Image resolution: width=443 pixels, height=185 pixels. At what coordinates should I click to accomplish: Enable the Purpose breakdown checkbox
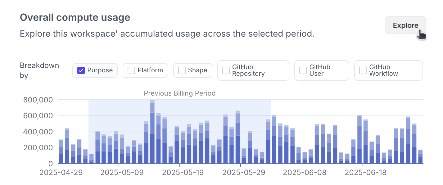point(81,70)
